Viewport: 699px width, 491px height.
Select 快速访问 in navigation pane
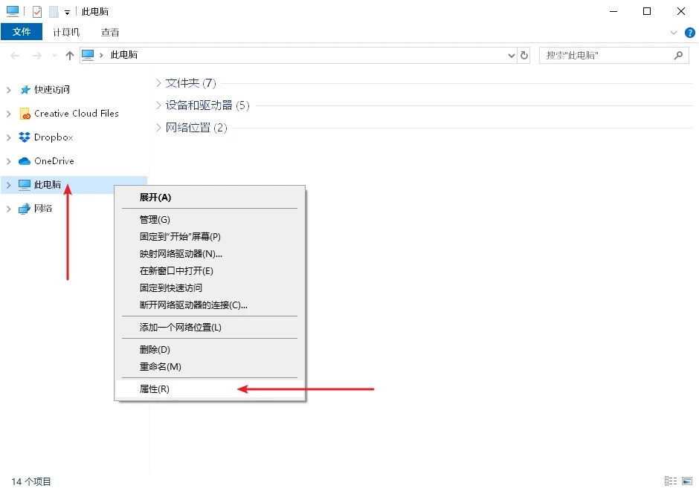click(x=52, y=89)
